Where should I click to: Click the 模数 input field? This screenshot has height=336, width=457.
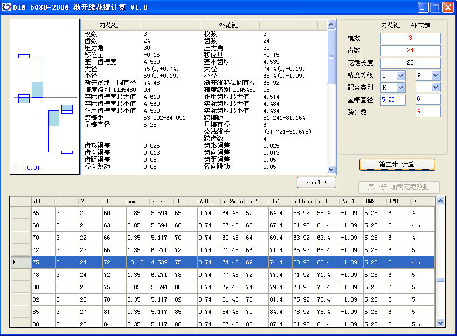point(410,38)
